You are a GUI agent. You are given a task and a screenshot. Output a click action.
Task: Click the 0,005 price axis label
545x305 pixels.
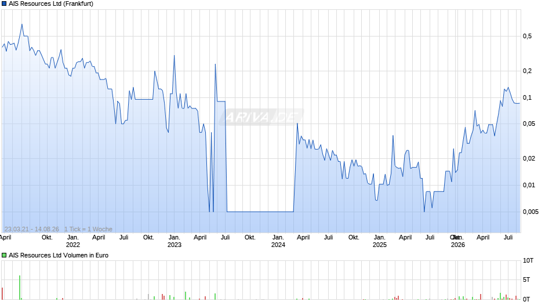point(531,212)
